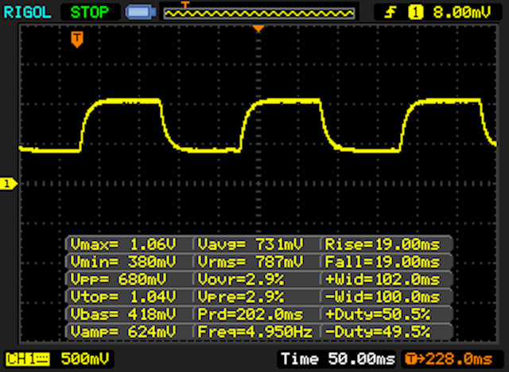The height and width of the screenshot is (372, 509).
Task: Click the Vrms= 787mV measurement
Action: (251, 262)
